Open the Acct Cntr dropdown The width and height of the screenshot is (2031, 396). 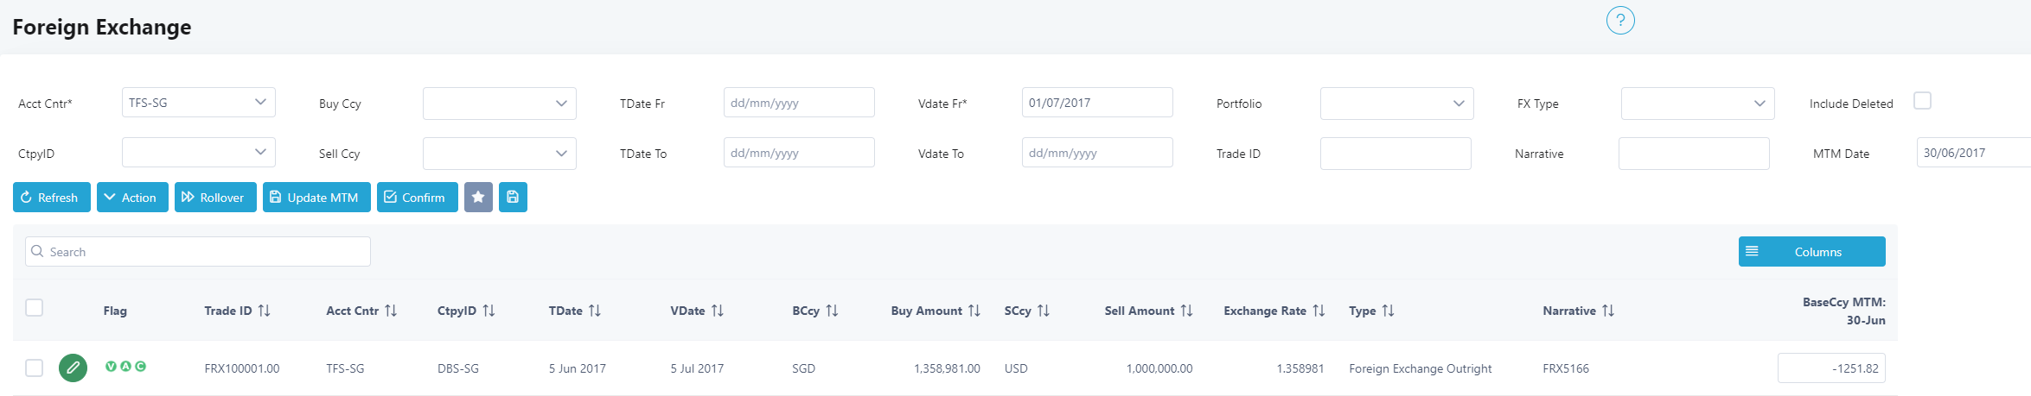click(199, 103)
